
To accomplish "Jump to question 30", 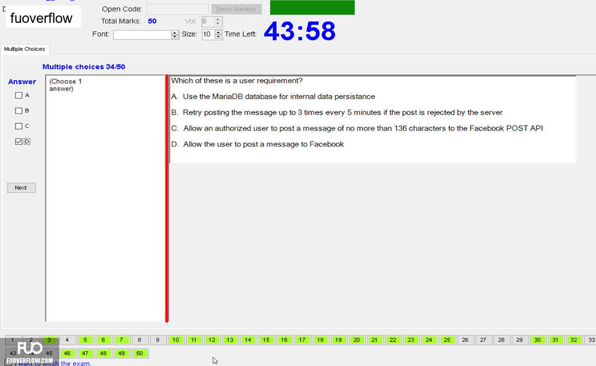I will (537, 340).
